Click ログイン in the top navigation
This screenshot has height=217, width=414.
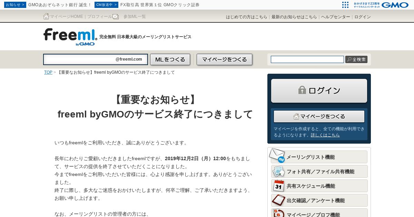pos(362,17)
